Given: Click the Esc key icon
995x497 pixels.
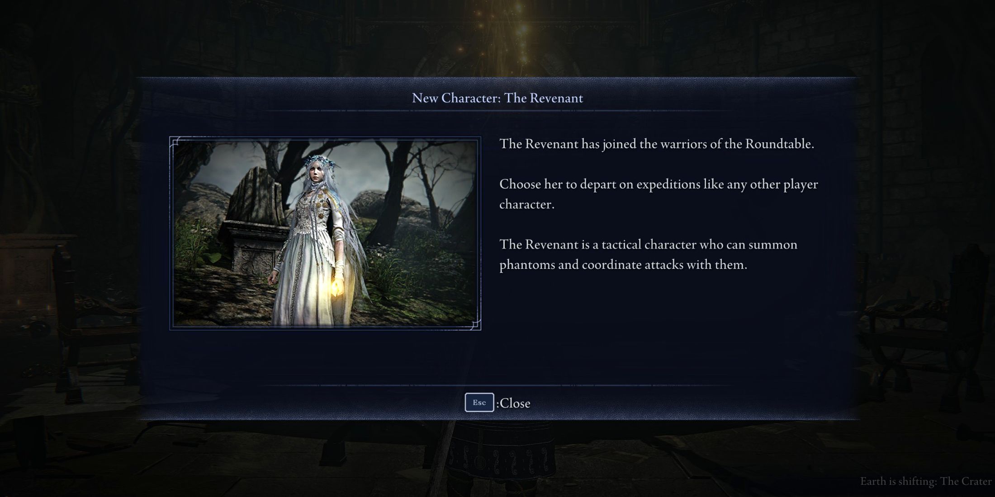Looking at the screenshot, I should [x=479, y=403].
